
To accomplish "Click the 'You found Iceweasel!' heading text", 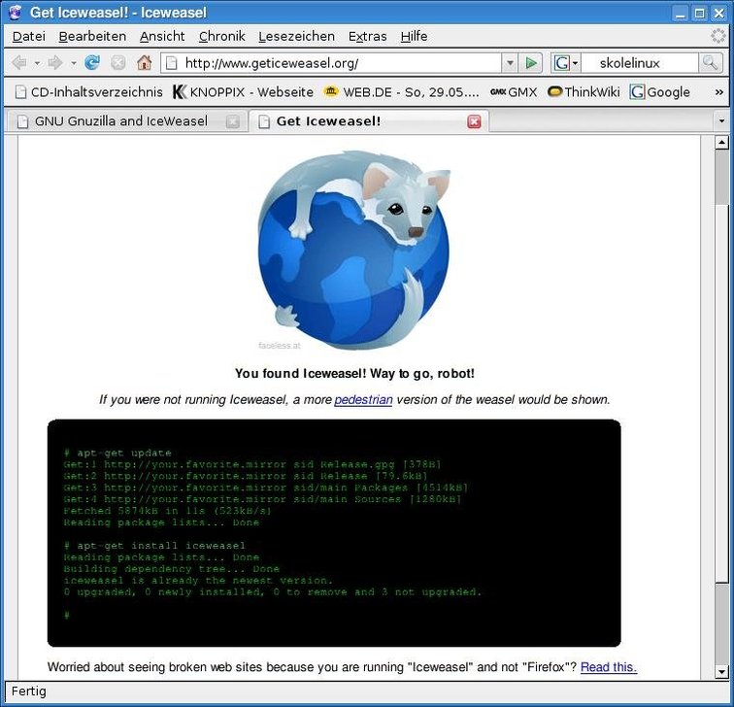I will click(x=354, y=374).
